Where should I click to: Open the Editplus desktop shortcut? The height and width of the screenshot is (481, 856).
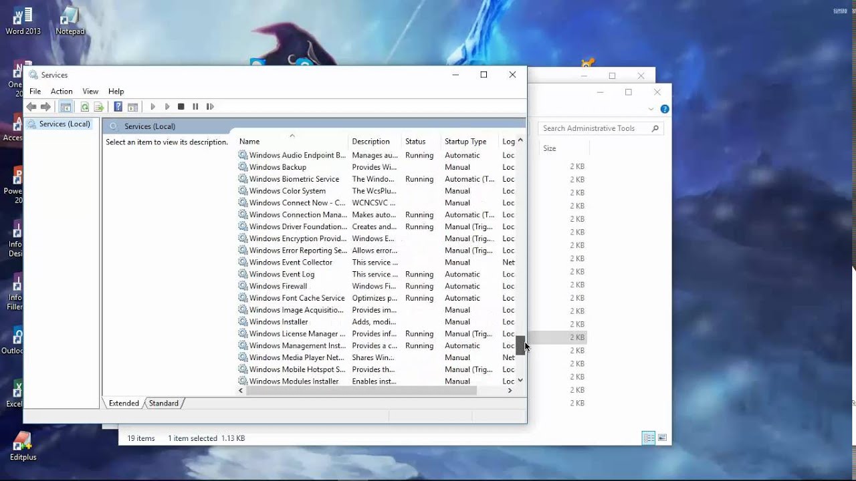point(23,446)
